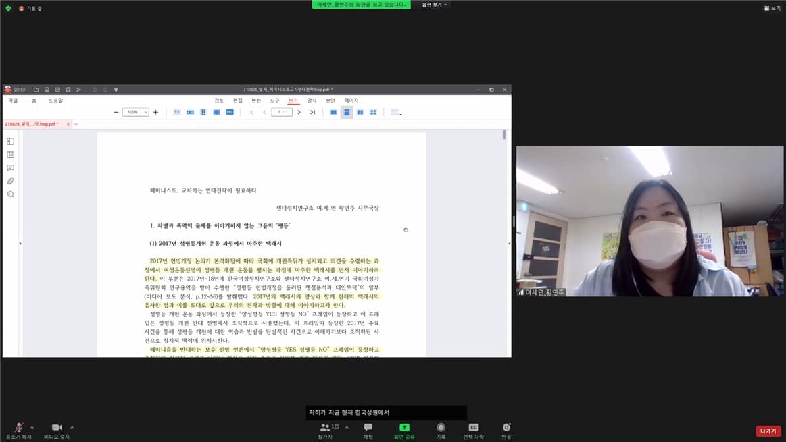Open the page thumbnails sidebar panel
Screen dimensions: 786x442
pos(11,142)
